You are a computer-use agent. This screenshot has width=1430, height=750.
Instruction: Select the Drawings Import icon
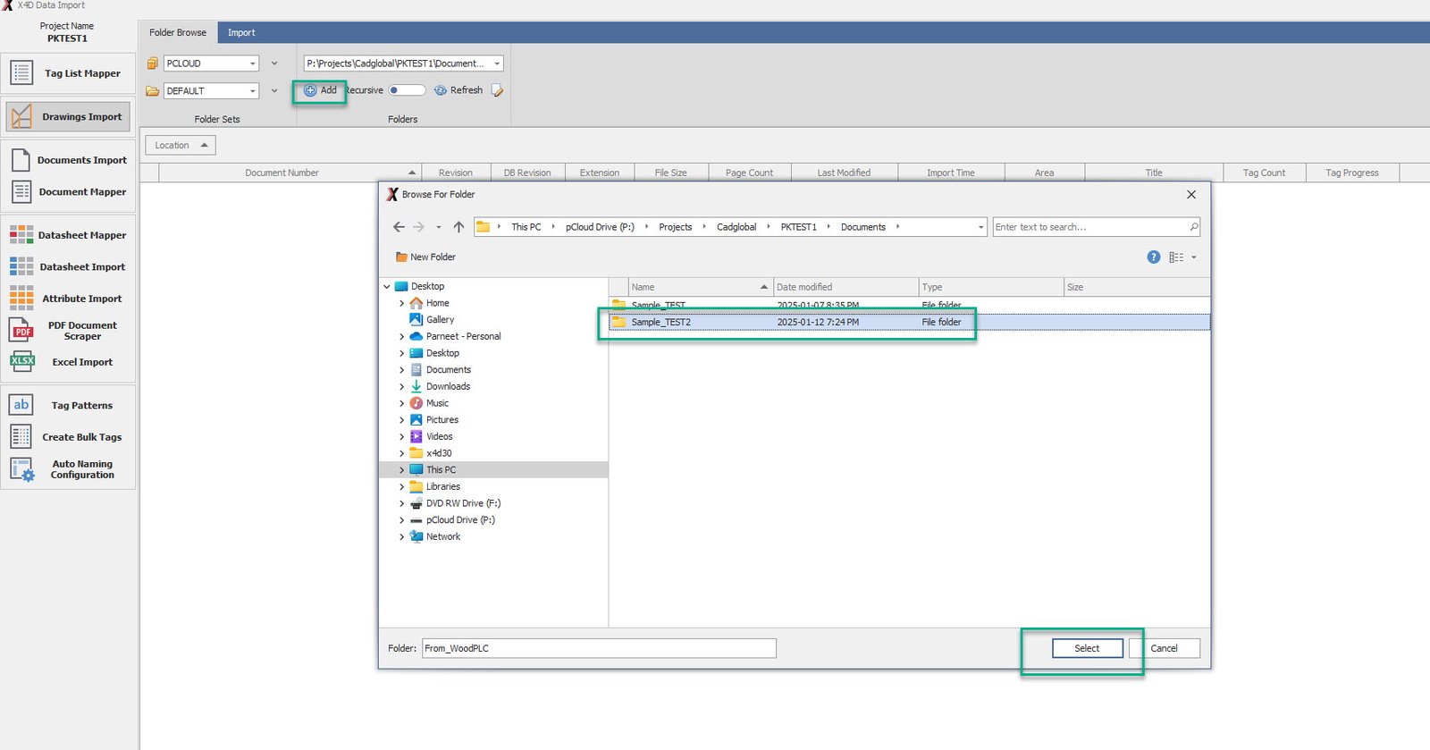21,117
